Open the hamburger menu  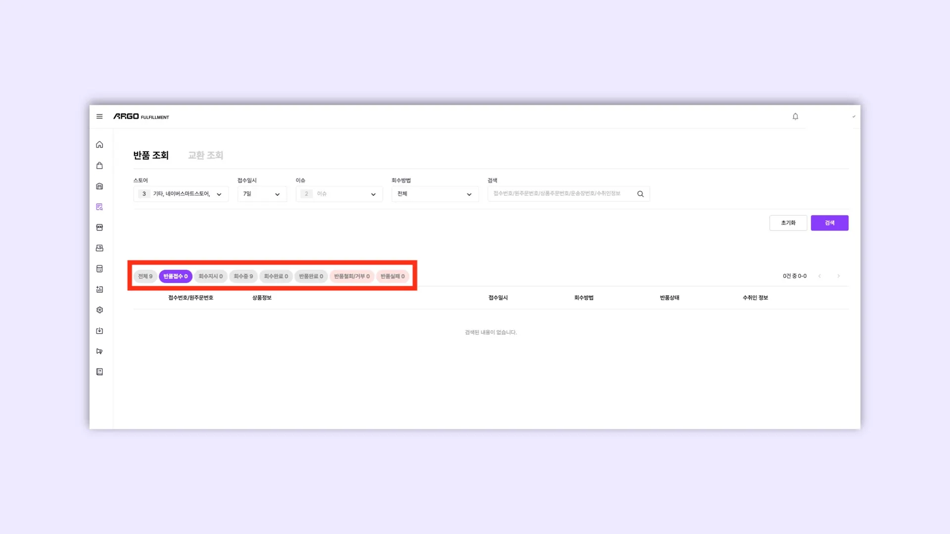(99, 117)
